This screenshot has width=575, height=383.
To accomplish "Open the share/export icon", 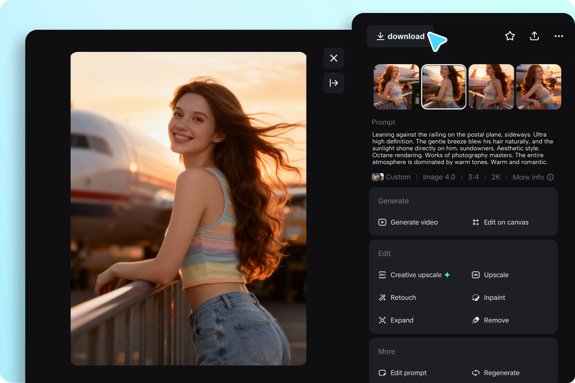I will coord(534,36).
